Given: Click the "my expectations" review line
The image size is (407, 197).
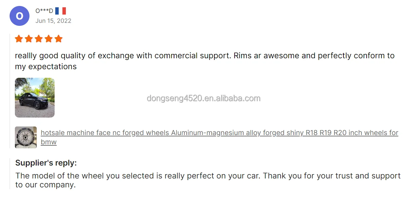Looking at the screenshot, I should (46, 67).
